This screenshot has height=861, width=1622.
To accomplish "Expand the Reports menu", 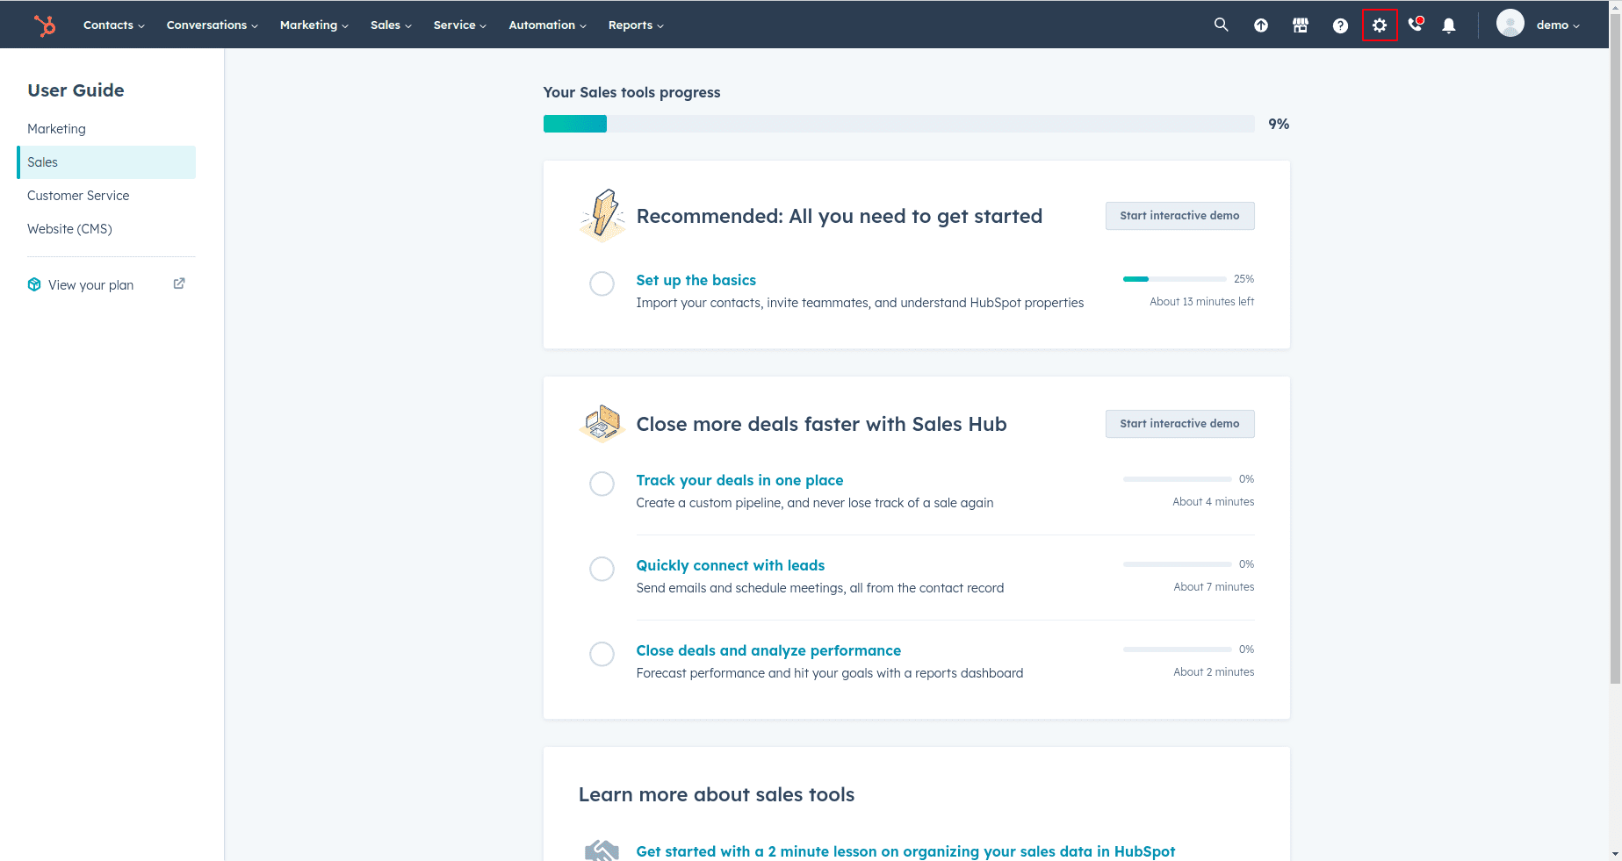I will click(636, 25).
